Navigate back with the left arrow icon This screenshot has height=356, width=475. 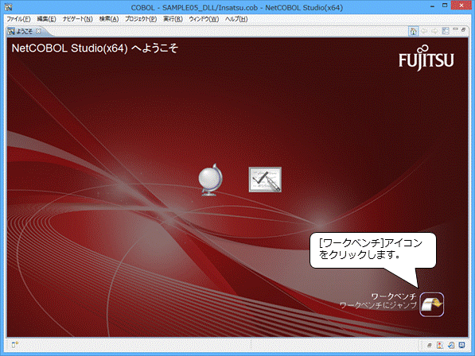pyautogui.click(x=424, y=31)
